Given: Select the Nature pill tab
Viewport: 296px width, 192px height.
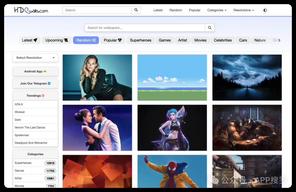Looking at the screenshot, I should [260, 40].
